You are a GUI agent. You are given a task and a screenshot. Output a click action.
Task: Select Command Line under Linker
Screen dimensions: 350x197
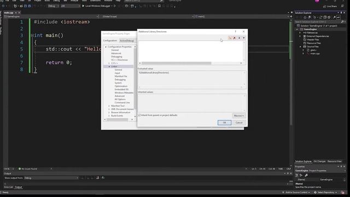click(x=122, y=102)
